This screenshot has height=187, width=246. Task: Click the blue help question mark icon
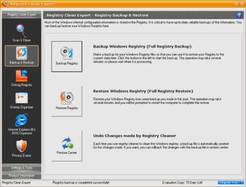coord(239,15)
